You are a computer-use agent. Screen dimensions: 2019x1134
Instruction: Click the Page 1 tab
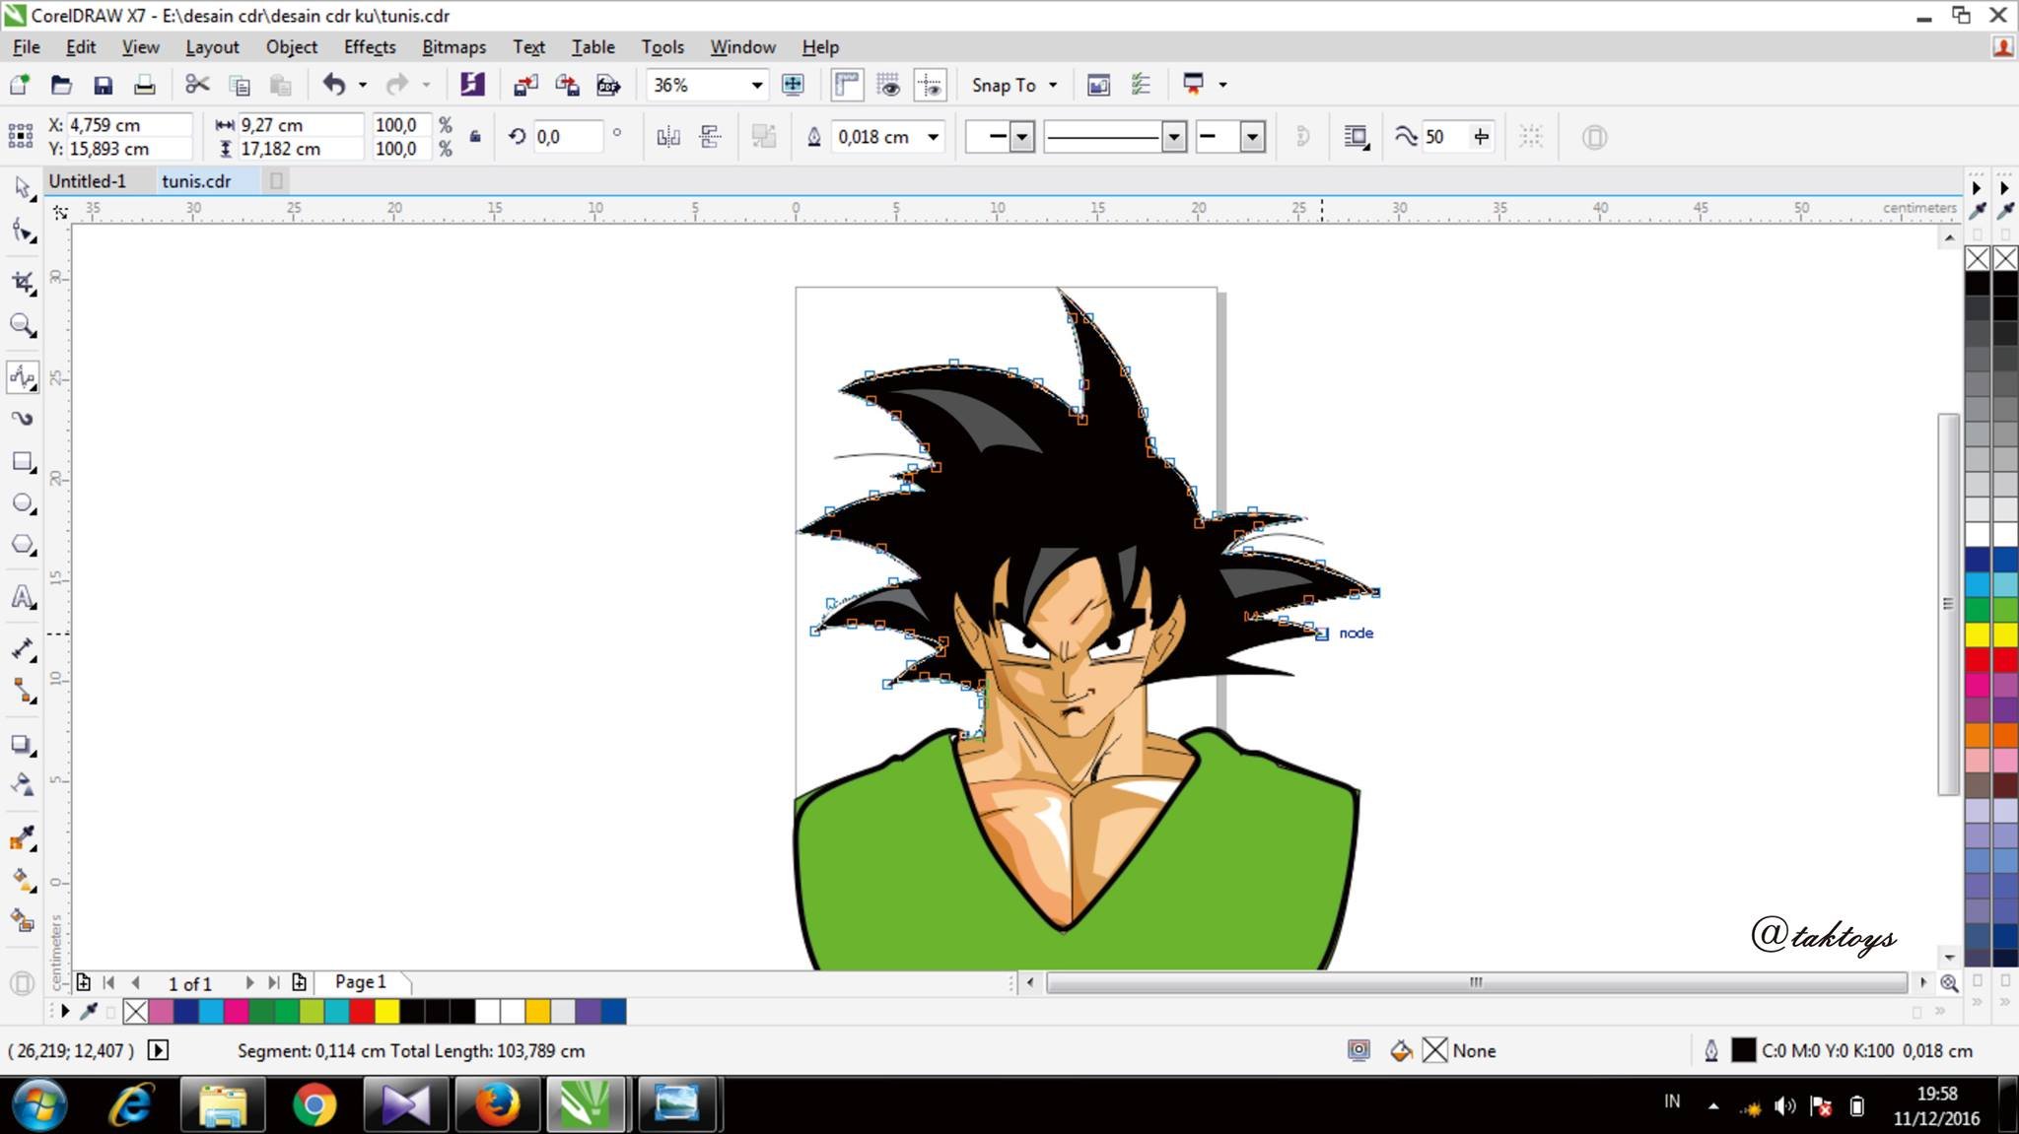361,981
